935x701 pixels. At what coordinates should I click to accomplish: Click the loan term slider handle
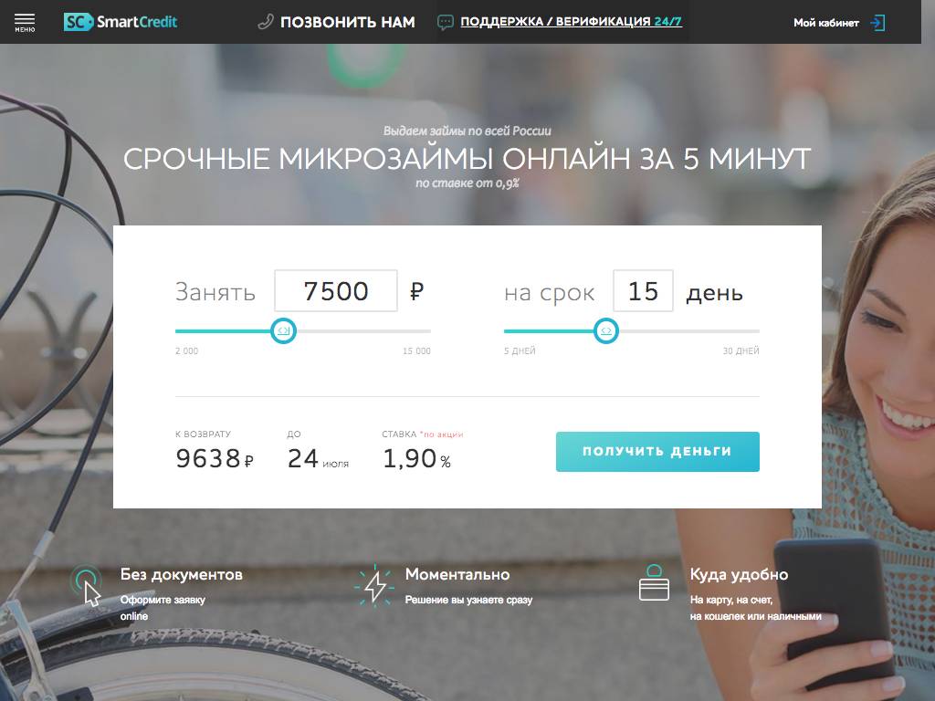point(606,330)
